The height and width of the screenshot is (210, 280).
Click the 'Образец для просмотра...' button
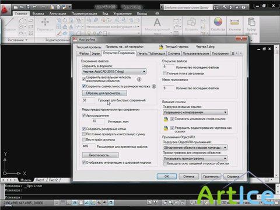point(104,93)
